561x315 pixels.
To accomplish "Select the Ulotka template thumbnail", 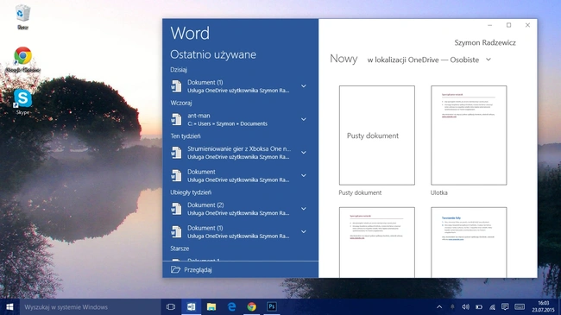I will click(469, 135).
